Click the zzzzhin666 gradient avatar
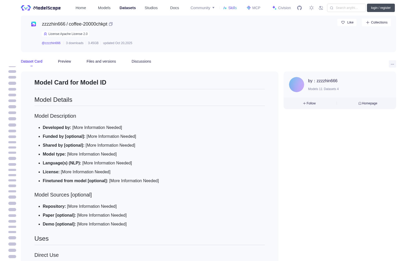 tap(297, 85)
